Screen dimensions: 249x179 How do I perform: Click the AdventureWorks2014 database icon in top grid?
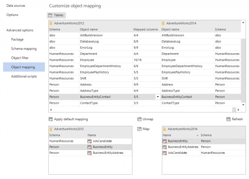coord(163,23)
